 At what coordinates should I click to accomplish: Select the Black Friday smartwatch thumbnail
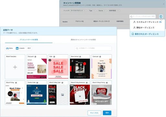pos(15,95)
